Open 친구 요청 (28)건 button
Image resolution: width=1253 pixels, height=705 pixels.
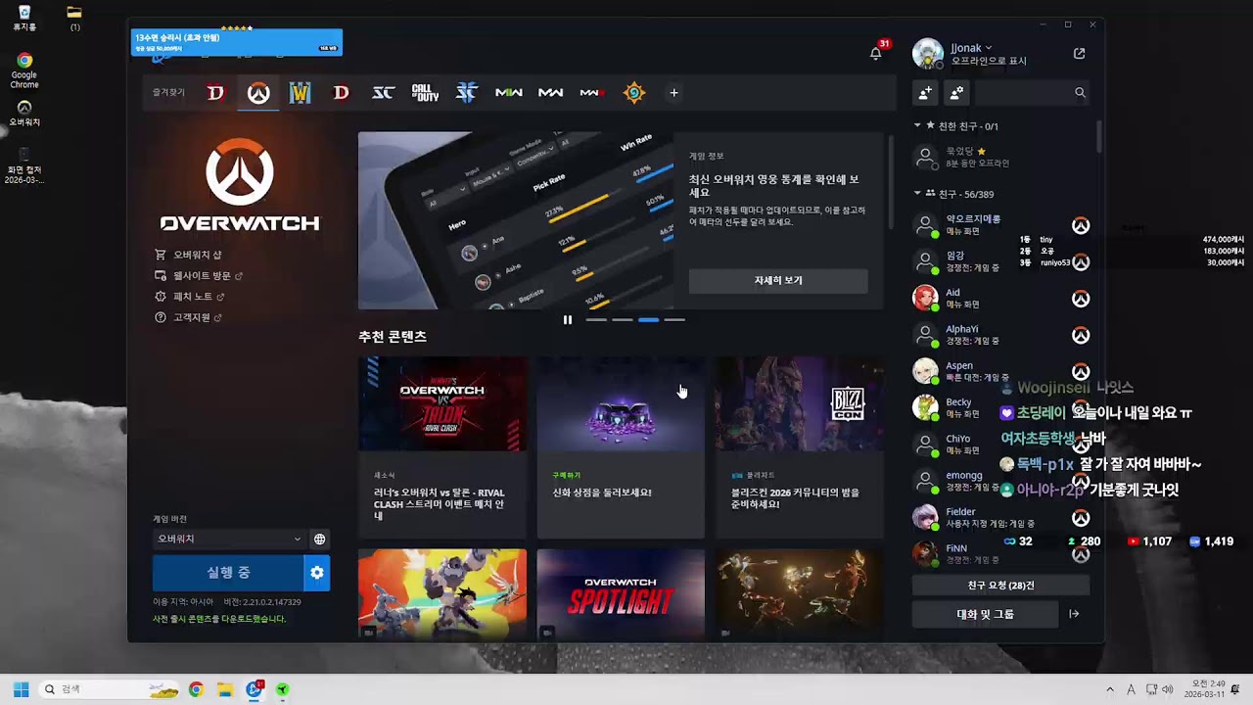tap(1001, 586)
